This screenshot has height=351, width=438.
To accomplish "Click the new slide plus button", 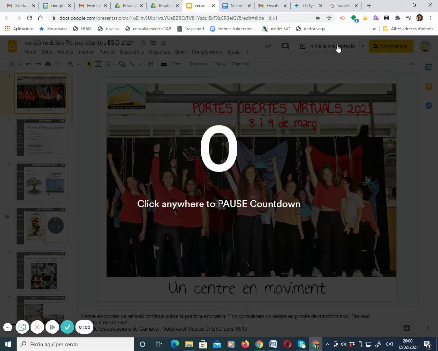I will 13,64.
